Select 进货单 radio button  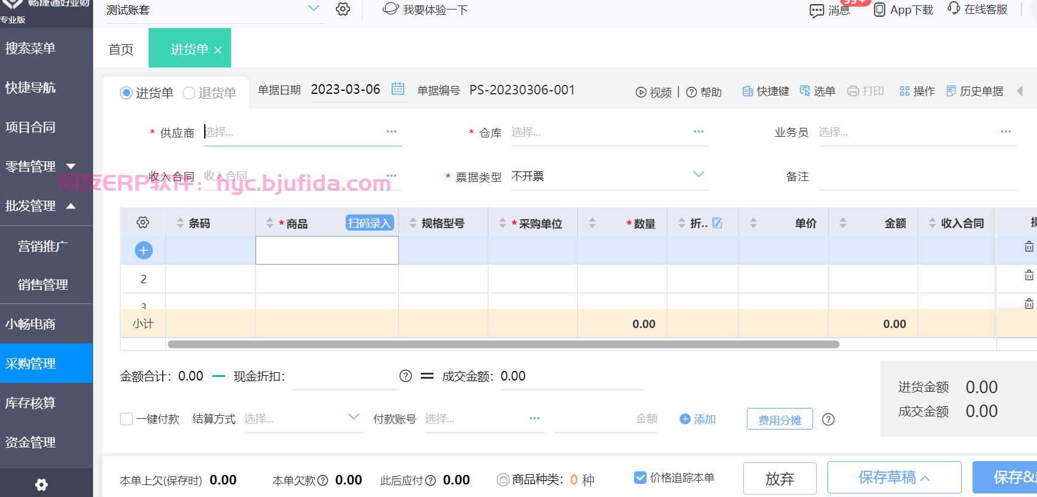(126, 93)
